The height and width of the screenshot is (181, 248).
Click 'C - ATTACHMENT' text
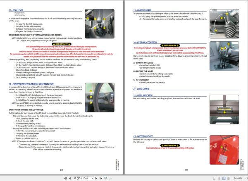(x=141, y=80)
